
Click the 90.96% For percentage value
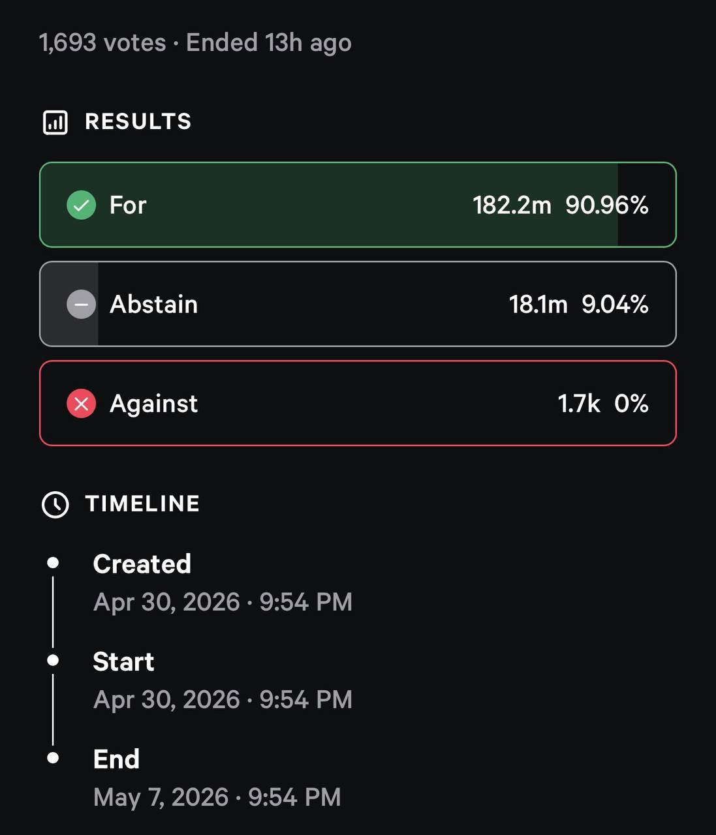point(607,205)
